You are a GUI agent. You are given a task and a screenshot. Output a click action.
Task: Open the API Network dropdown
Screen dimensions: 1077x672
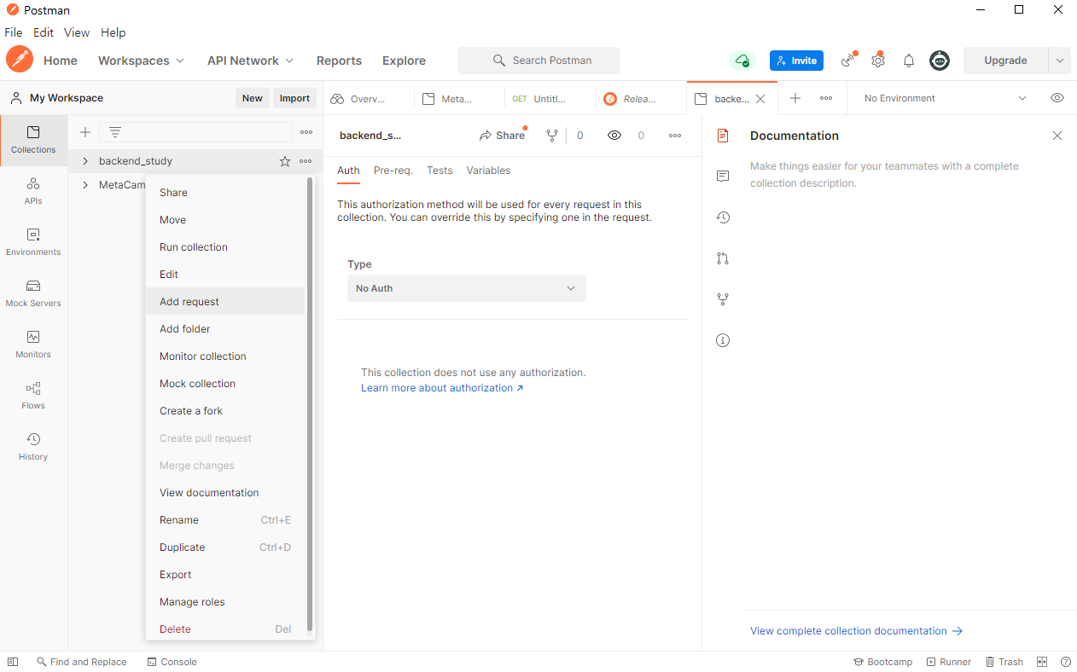coord(250,61)
